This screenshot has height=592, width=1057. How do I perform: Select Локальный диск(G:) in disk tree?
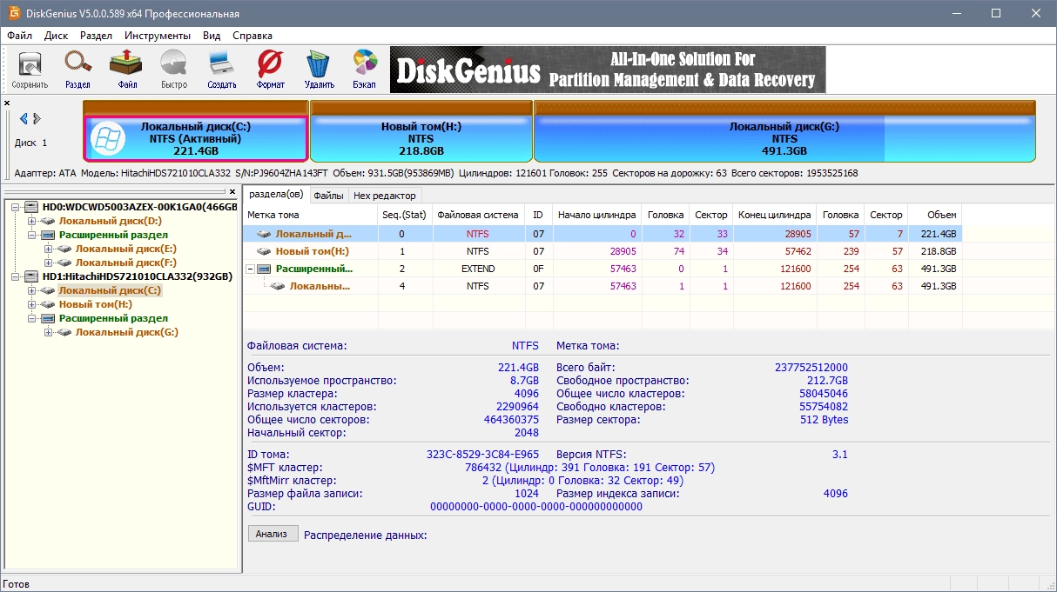point(126,332)
